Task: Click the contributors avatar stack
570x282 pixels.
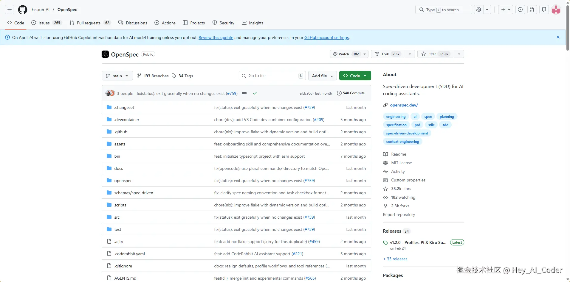Action: coord(110,93)
